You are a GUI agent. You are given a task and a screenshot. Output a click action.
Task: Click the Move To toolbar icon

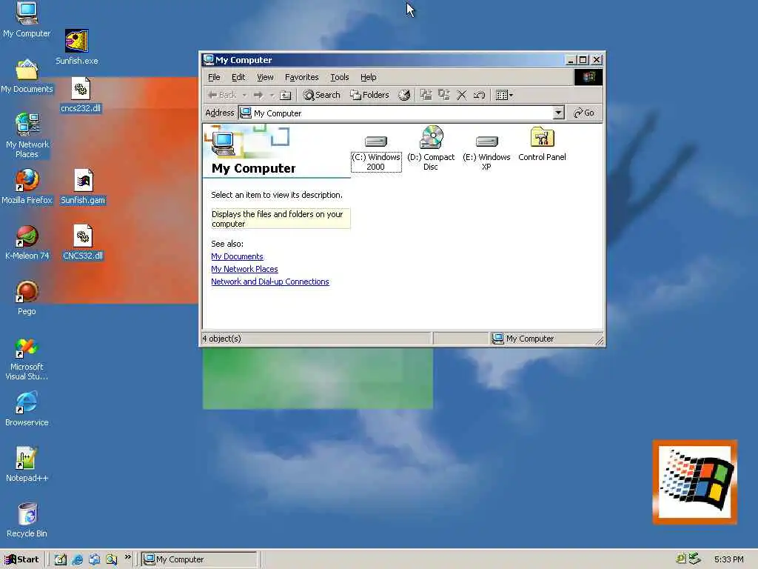point(426,95)
